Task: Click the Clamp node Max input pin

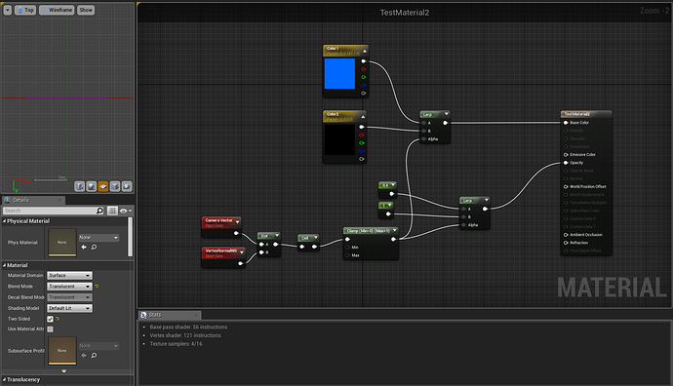Action: tap(347, 255)
